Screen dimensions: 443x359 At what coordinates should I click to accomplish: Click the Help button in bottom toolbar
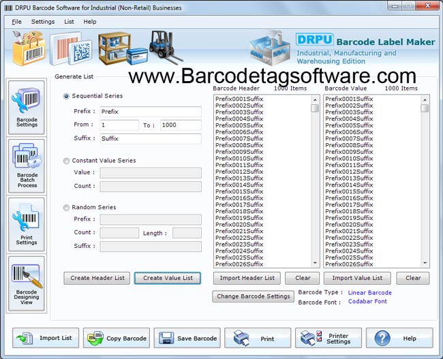(x=399, y=338)
